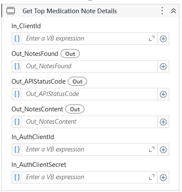Viewport: 182px width, 192px height.
Task: Click the Out_NotesContent value field
Action: 84,122
